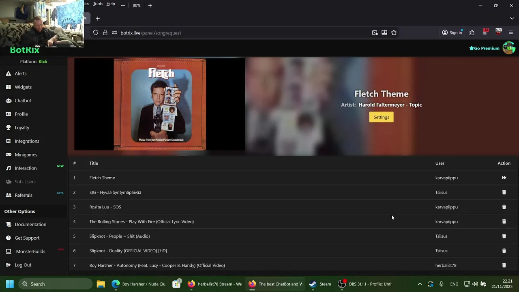This screenshot has width=519, height=292.
Task: Click user Tsiisus in the SIG row
Action: click(x=441, y=192)
